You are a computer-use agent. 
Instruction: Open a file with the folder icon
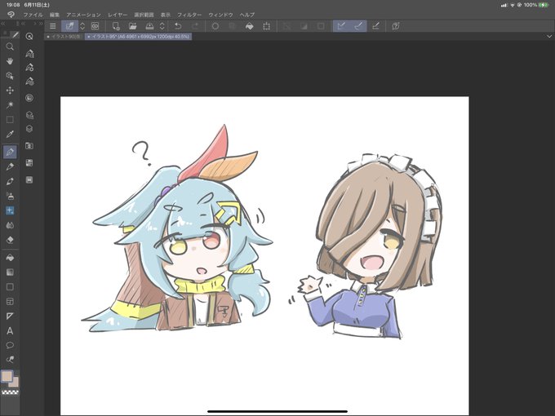[133, 26]
